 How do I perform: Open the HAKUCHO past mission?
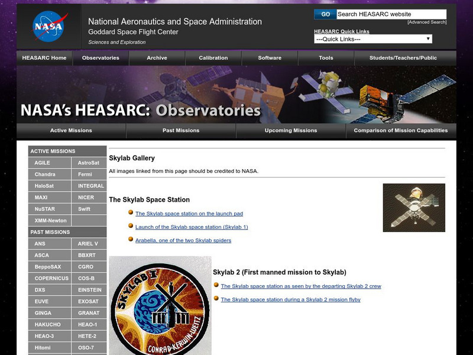click(50, 324)
